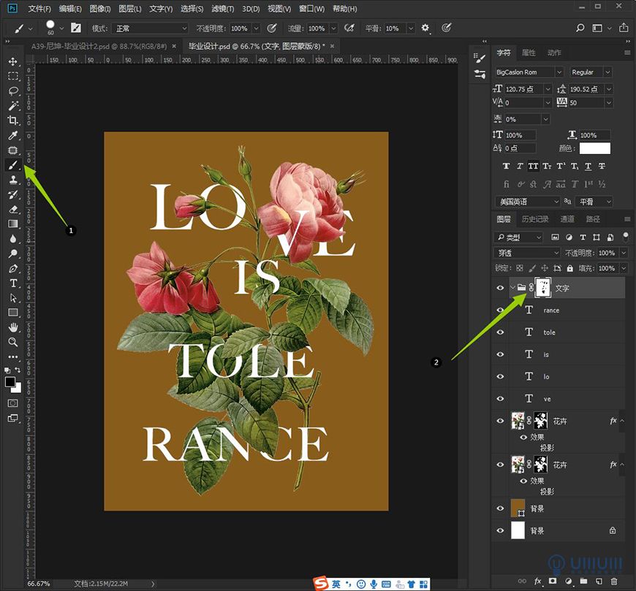Open the font size dropdown
The image size is (636, 591).
(548, 89)
